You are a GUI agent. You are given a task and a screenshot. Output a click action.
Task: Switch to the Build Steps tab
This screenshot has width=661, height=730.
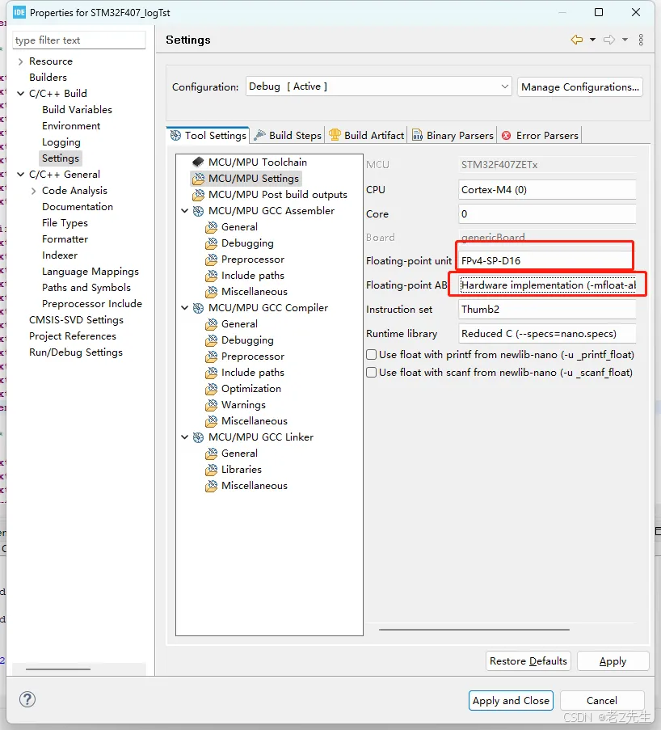pos(288,136)
